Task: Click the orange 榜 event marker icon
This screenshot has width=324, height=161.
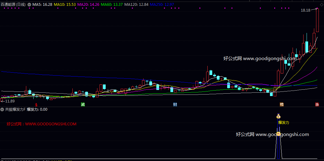Action: click(282, 105)
